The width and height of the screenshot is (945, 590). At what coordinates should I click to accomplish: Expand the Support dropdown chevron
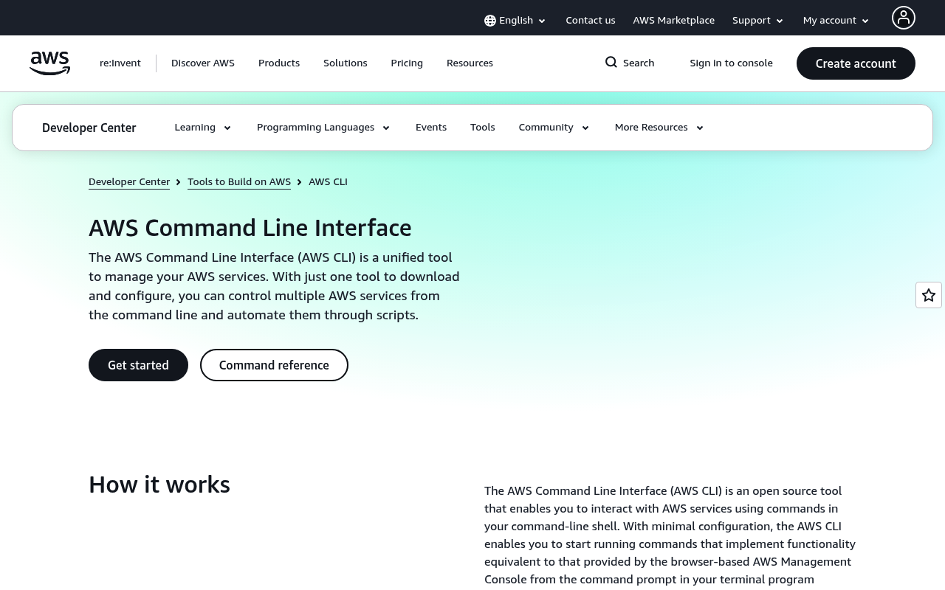pyautogui.click(x=780, y=21)
